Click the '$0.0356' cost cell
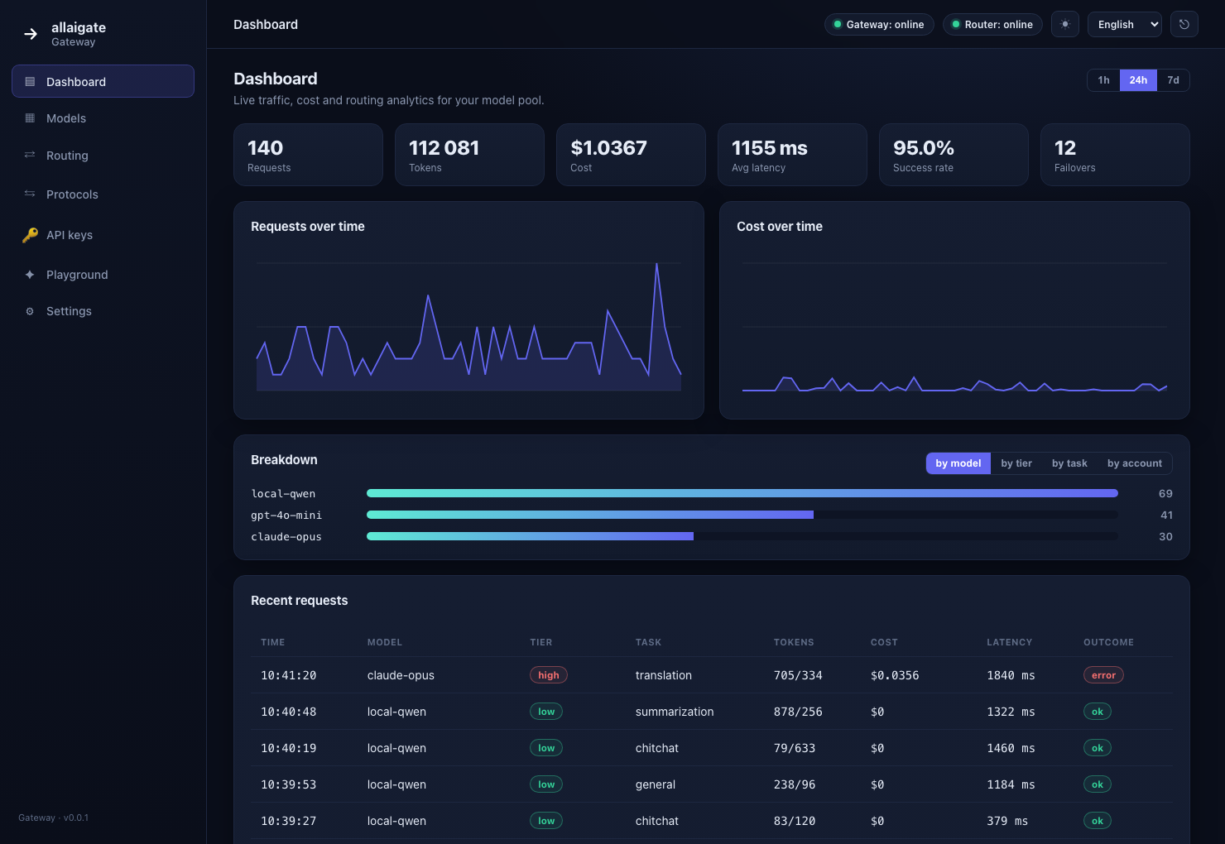The image size is (1225, 844). coord(895,675)
